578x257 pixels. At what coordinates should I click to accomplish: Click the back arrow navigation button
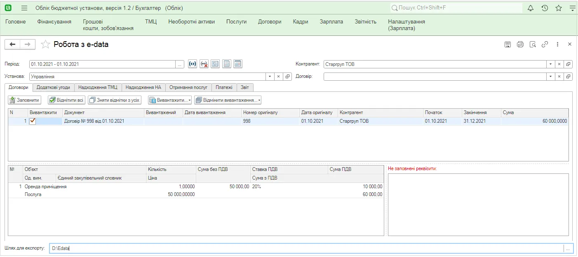[x=12, y=44]
